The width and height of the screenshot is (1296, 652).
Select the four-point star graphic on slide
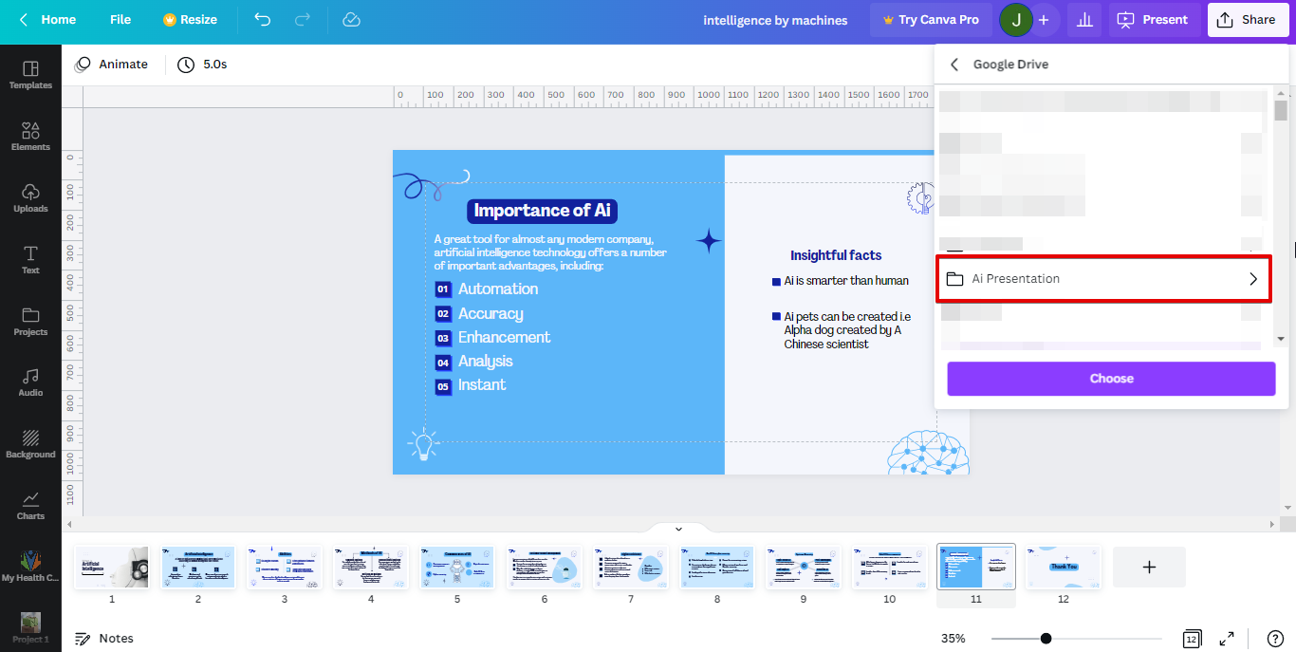709,241
